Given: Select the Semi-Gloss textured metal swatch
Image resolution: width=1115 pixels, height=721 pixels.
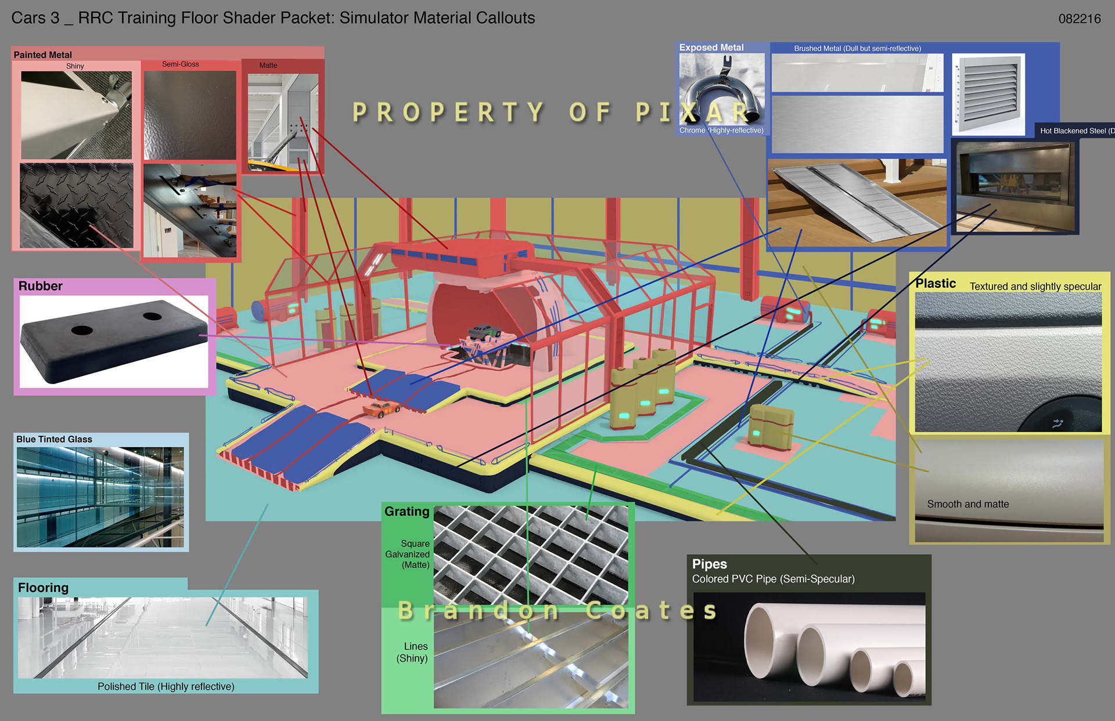Looking at the screenshot, I should pos(190,115).
